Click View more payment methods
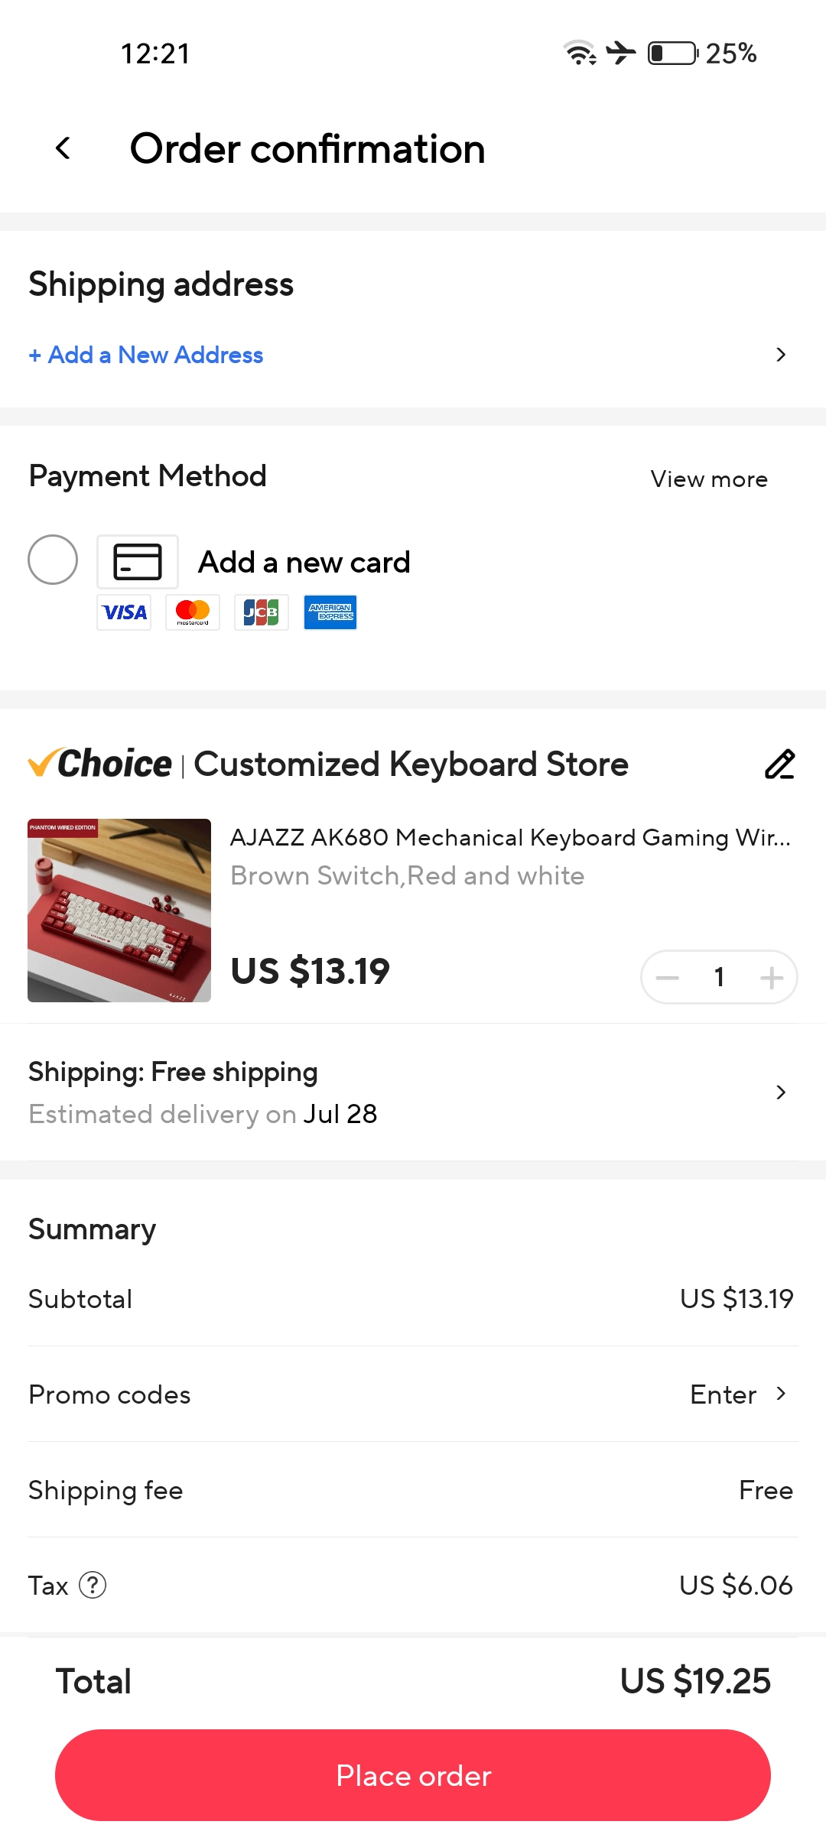This screenshot has height=1844, width=826. click(709, 479)
